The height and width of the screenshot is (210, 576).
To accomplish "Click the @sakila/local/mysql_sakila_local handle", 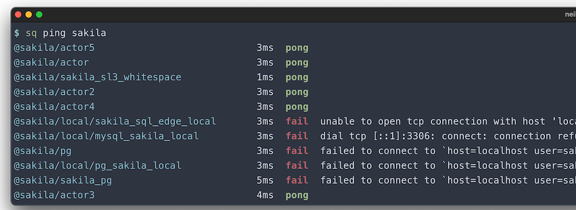I will point(106,136).
